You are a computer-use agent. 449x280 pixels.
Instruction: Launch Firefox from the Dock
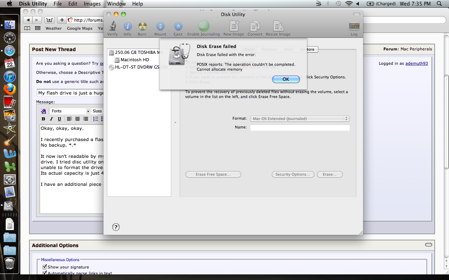point(10,89)
